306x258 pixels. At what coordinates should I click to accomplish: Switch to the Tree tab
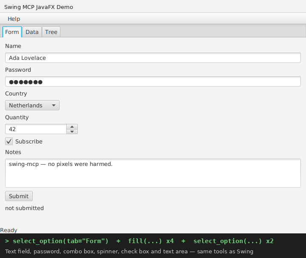pyautogui.click(x=51, y=32)
